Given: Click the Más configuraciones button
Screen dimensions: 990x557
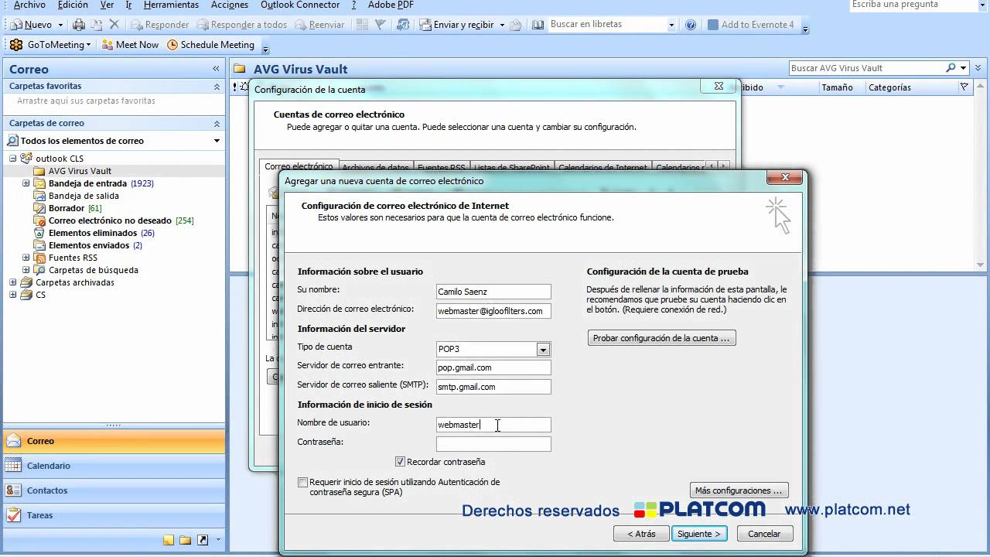Looking at the screenshot, I should [739, 490].
